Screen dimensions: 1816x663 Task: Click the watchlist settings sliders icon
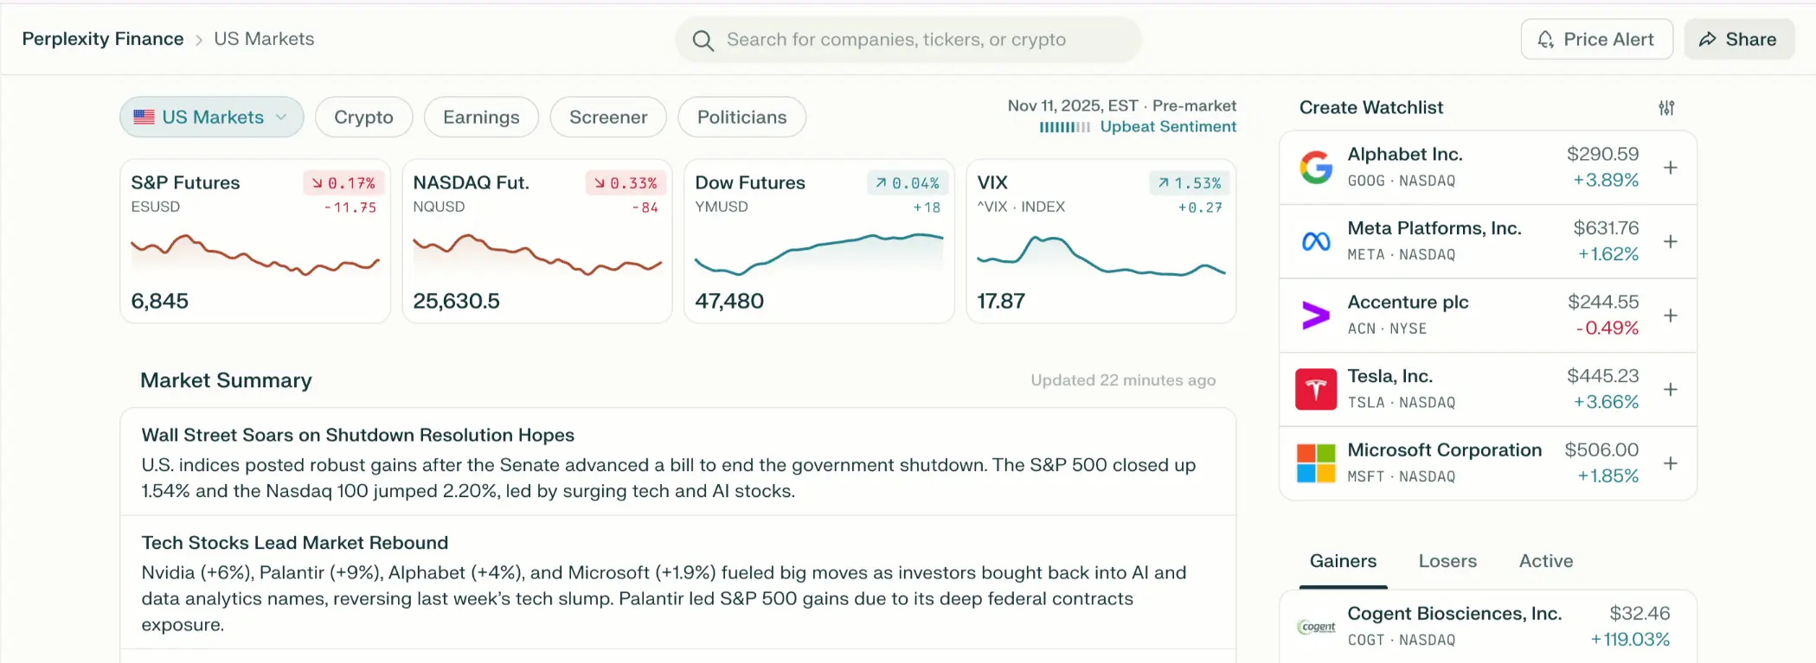[x=1666, y=108]
